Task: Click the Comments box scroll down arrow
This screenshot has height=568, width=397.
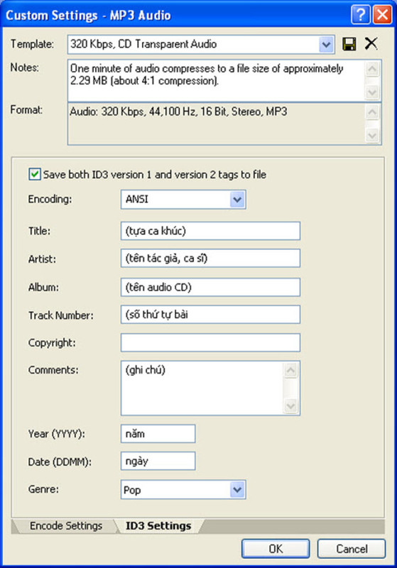Action: click(291, 406)
